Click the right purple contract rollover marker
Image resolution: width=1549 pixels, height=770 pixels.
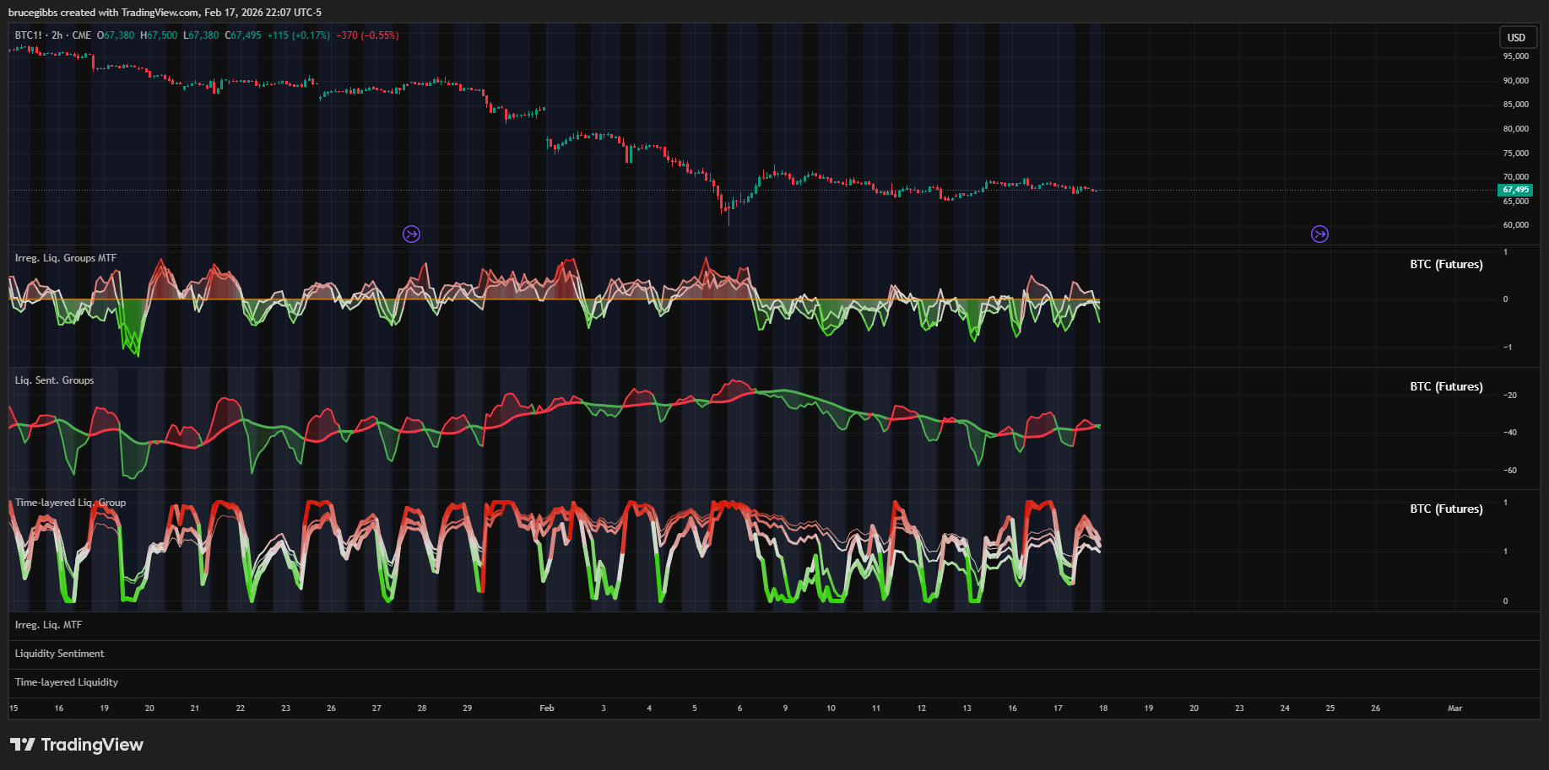click(1319, 234)
